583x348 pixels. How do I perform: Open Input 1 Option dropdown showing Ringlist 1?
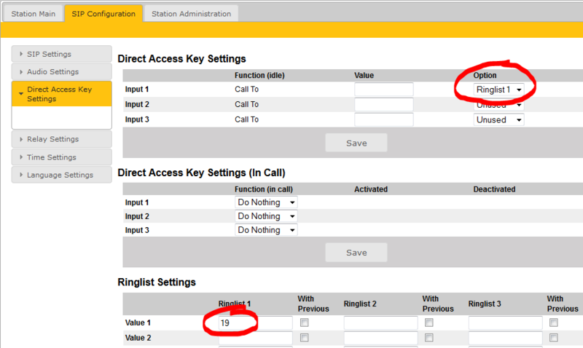[498, 90]
